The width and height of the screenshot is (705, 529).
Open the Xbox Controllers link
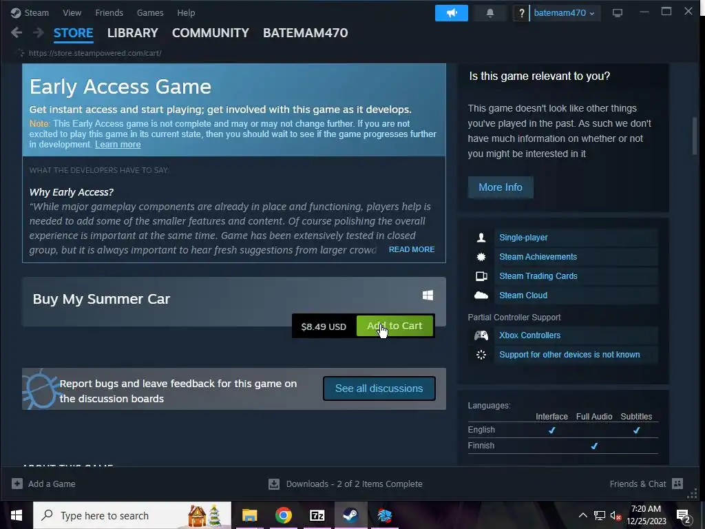click(x=529, y=335)
